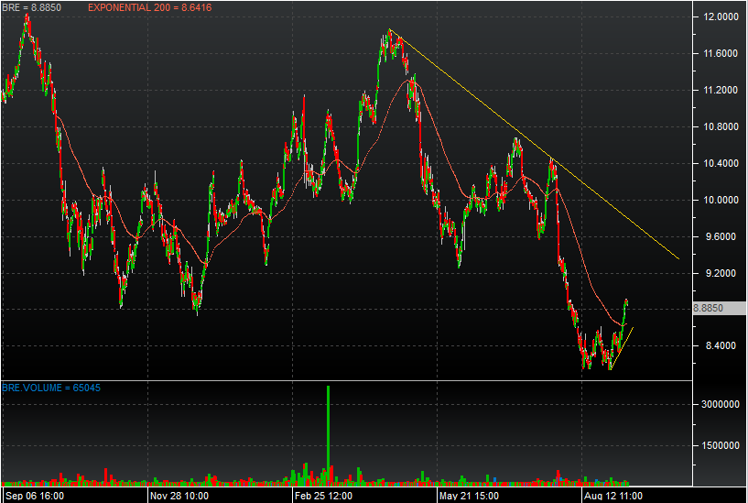Click the 8.4000 price axis label

pos(721,345)
